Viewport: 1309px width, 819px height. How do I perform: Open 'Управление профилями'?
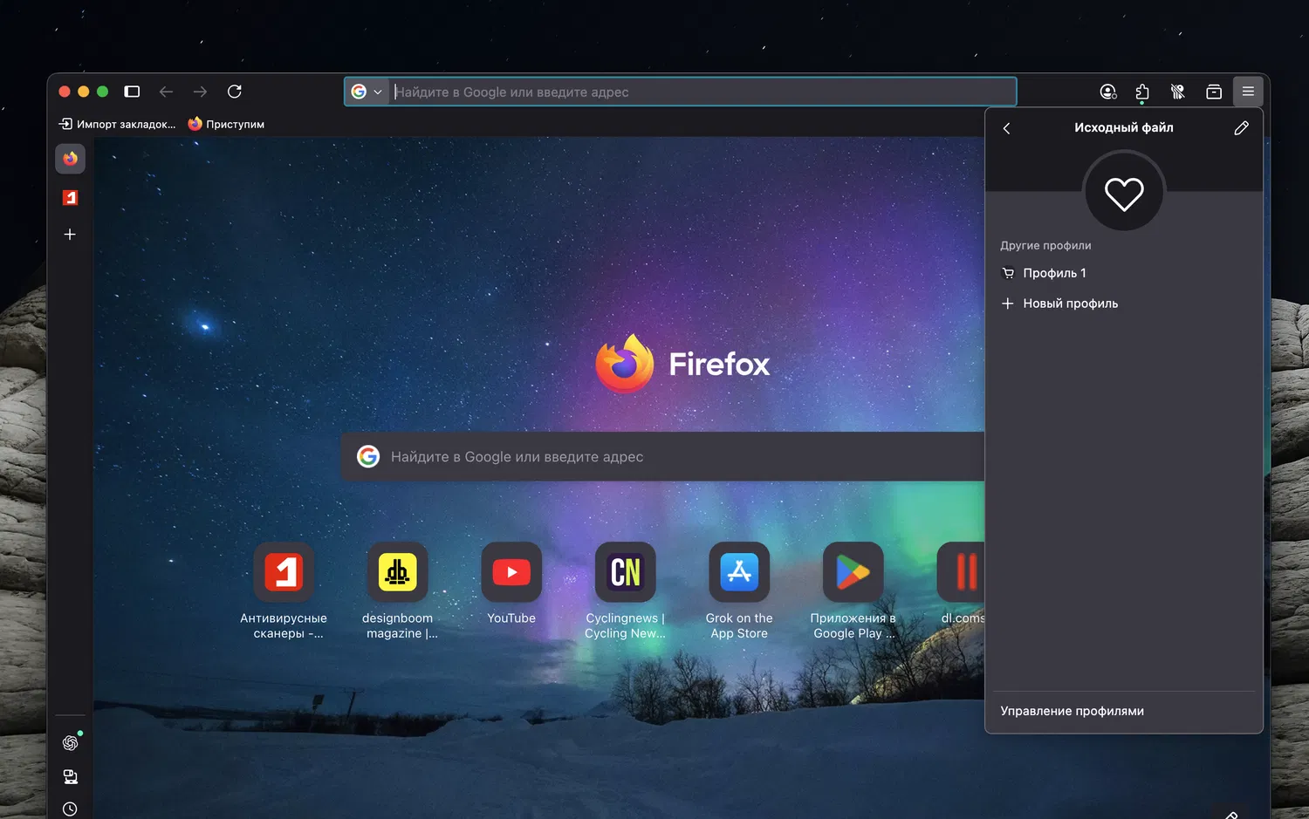tap(1124, 711)
